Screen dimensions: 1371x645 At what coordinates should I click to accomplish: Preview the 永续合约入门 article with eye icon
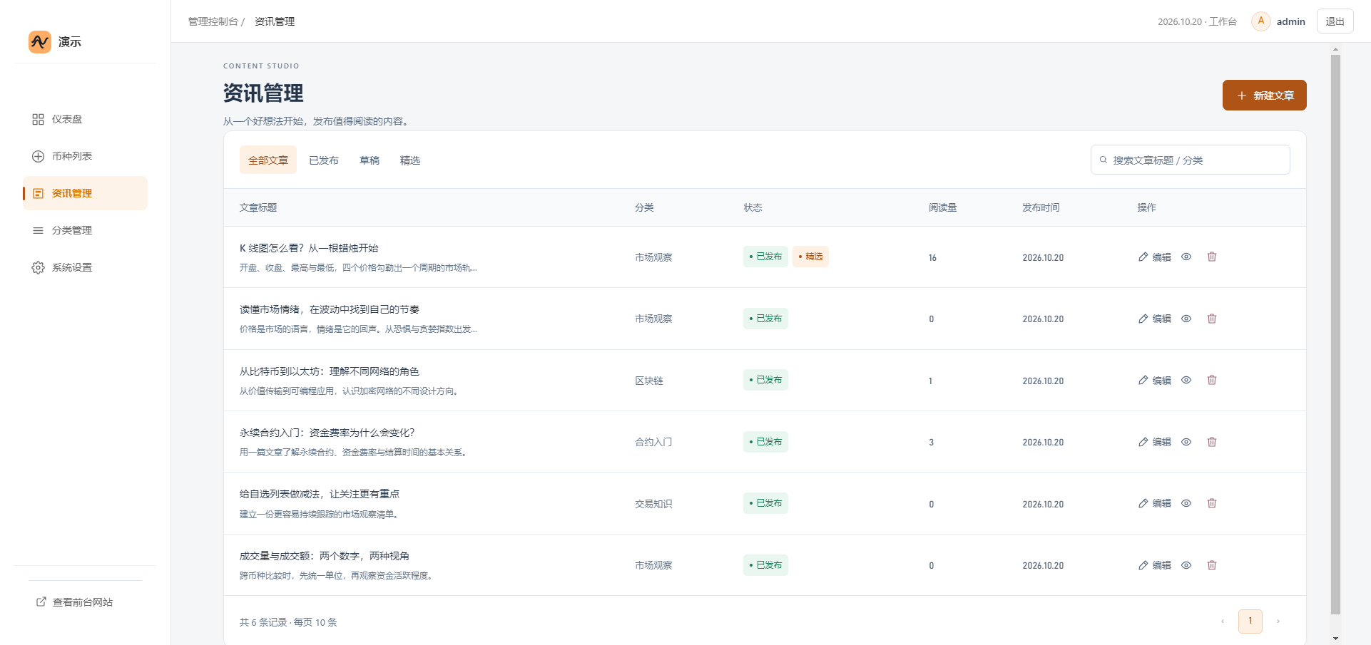(x=1186, y=442)
